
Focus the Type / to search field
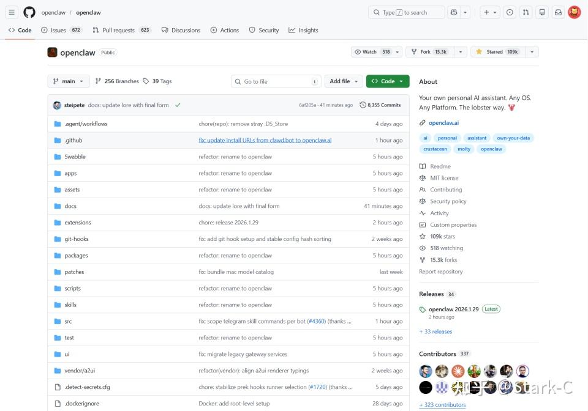407,12
